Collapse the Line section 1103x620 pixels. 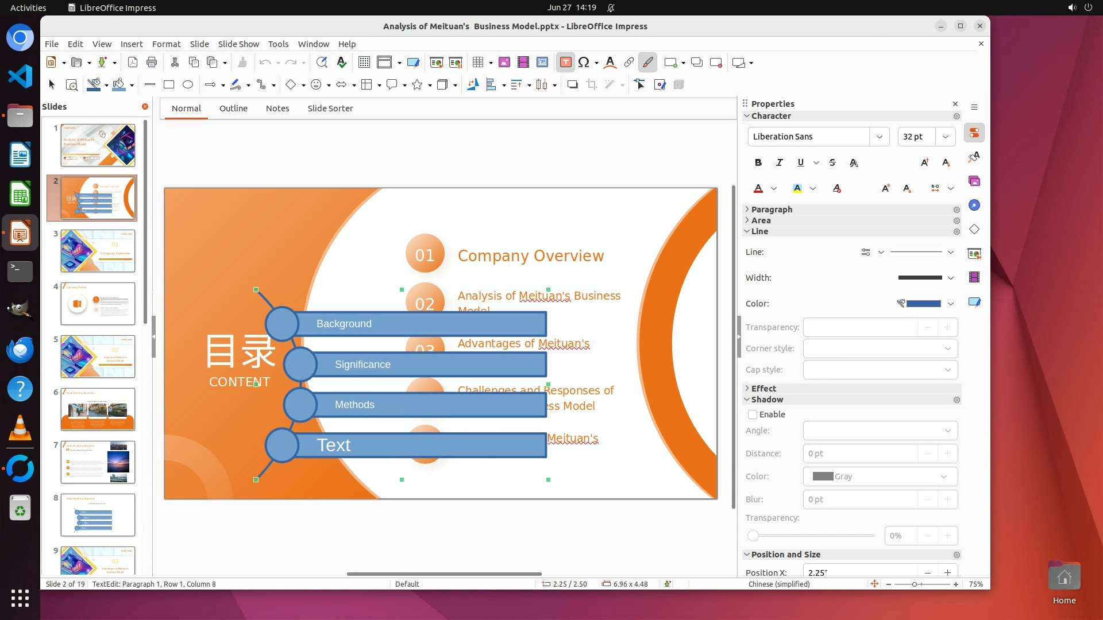click(x=759, y=231)
